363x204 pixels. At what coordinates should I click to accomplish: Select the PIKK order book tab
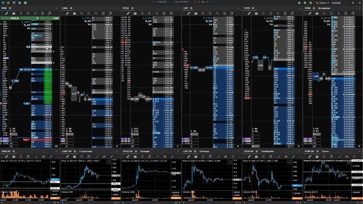coord(4,8)
